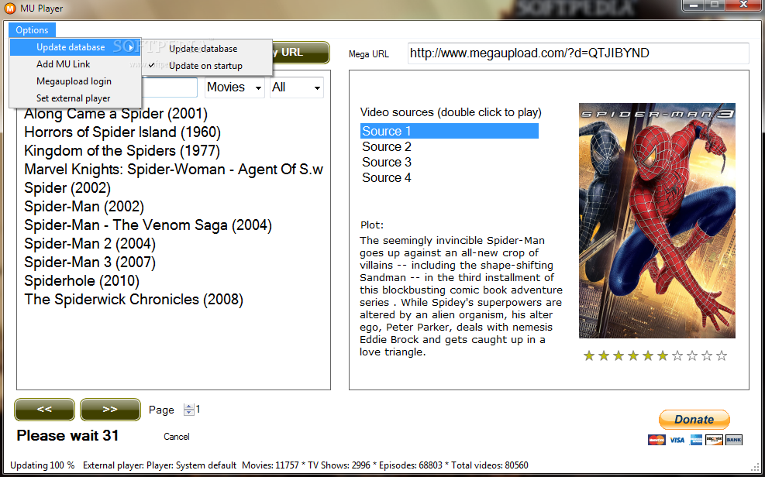Close the MU Player window
This screenshot has height=477, width=765.
pos(743,5)
